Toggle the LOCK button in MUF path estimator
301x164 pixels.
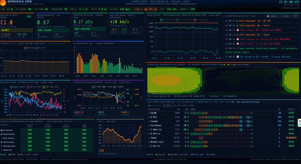[x=167, y=105]
